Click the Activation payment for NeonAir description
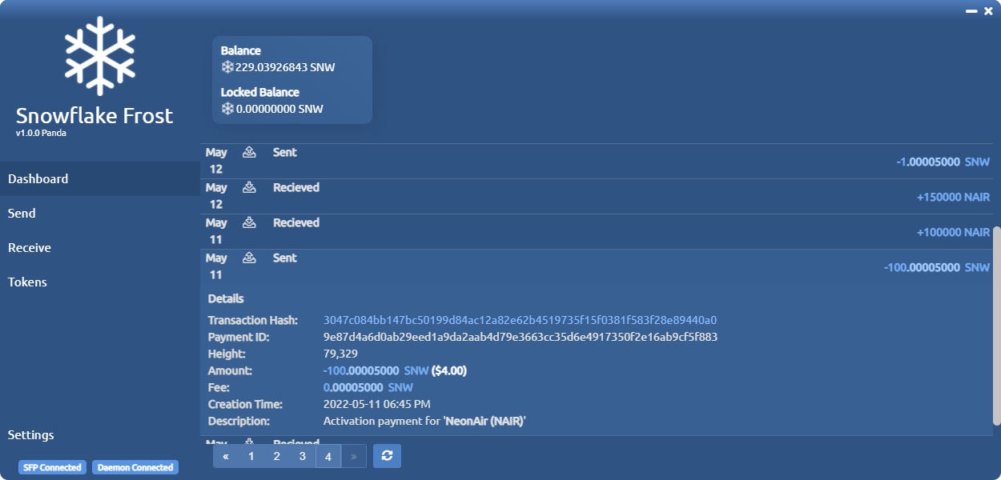This screenshot has width=1001, height=480. pos(424,421)
